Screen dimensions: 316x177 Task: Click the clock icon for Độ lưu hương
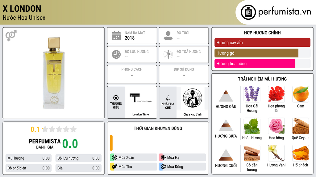[116, 54]
